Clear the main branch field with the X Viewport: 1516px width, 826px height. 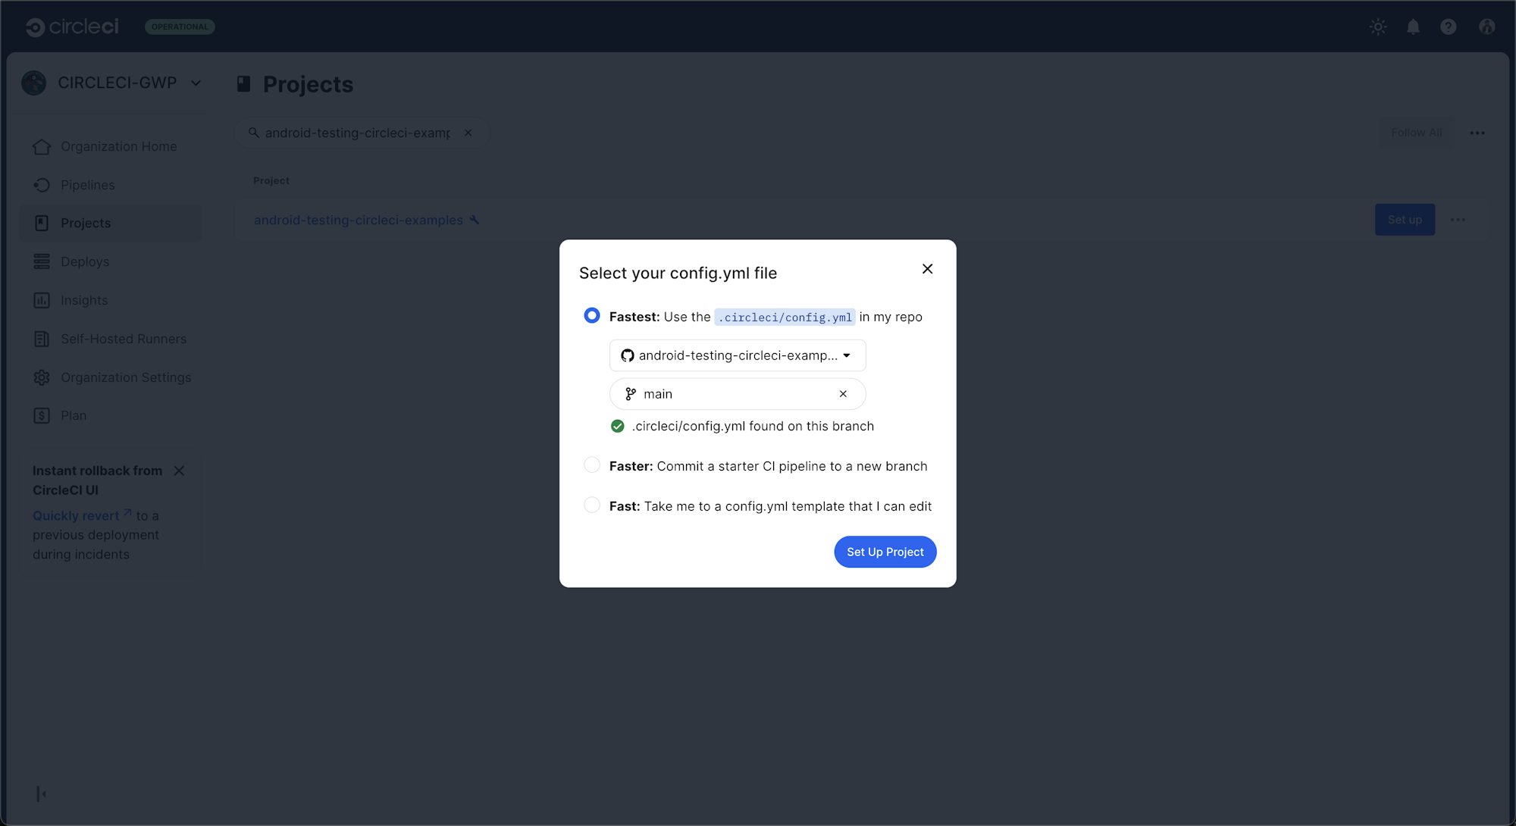[842, 393]
